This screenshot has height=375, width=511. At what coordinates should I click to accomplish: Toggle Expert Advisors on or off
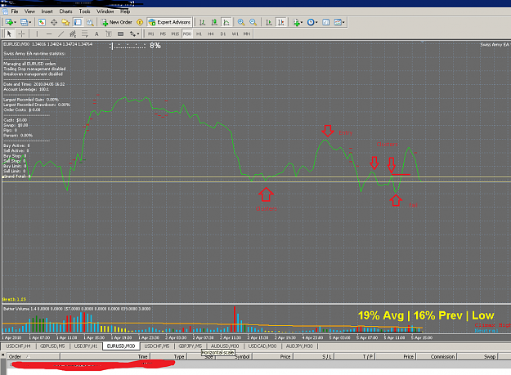click(x=169, y=22)
